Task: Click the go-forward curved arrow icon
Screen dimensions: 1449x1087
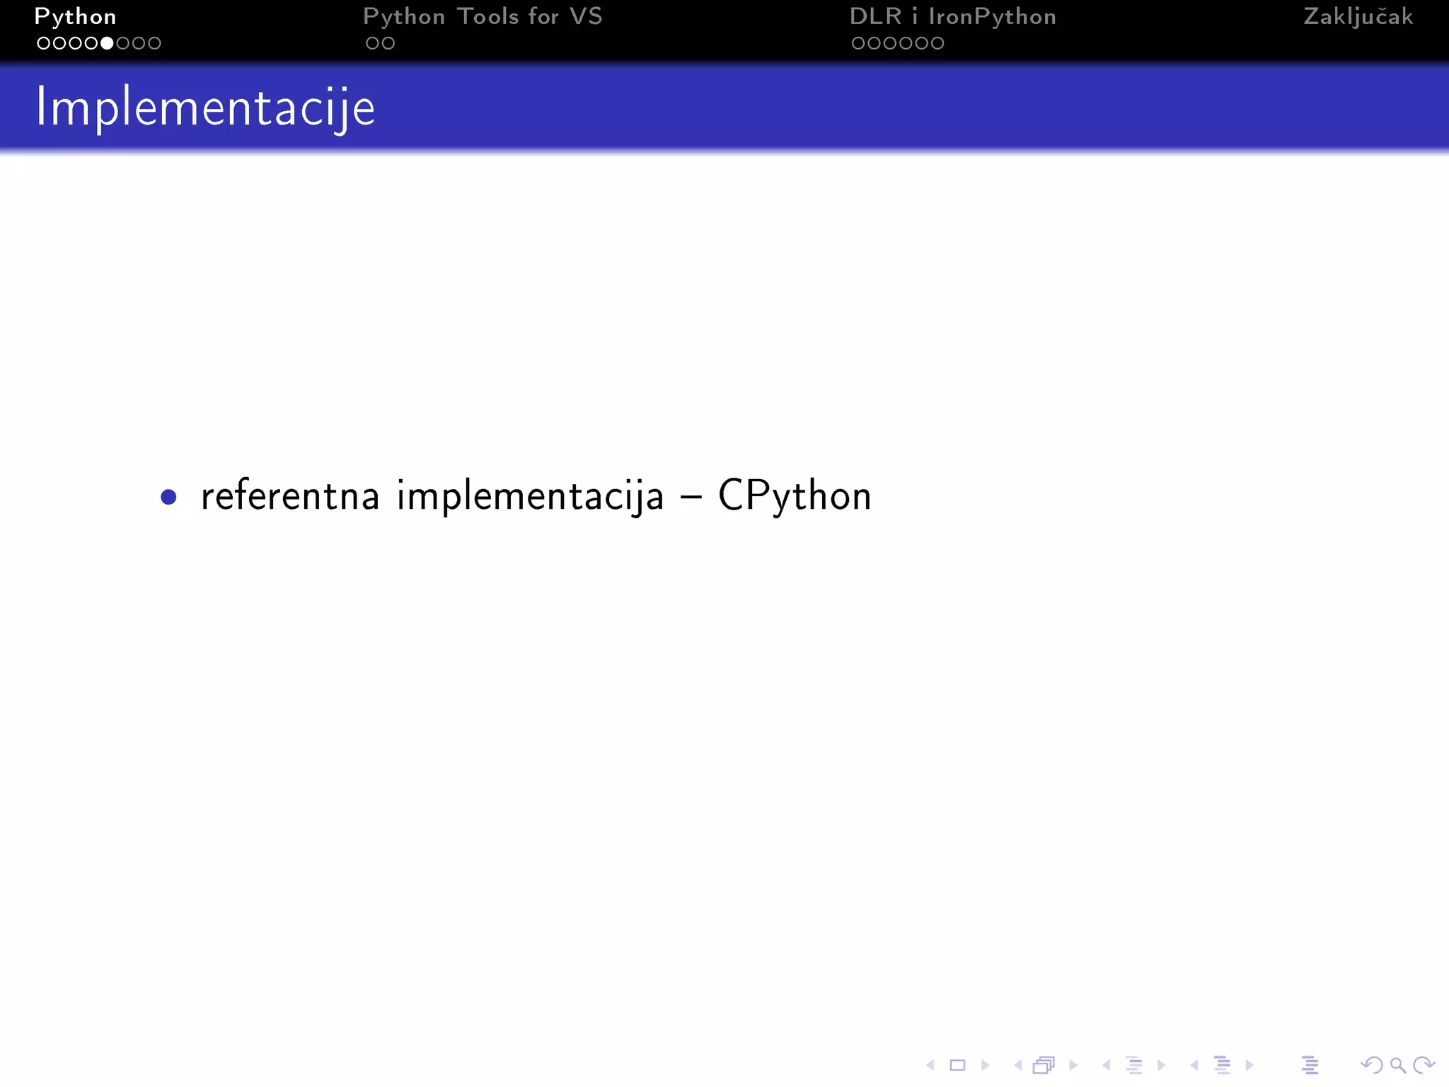Action: [x=1424, y=1065]
